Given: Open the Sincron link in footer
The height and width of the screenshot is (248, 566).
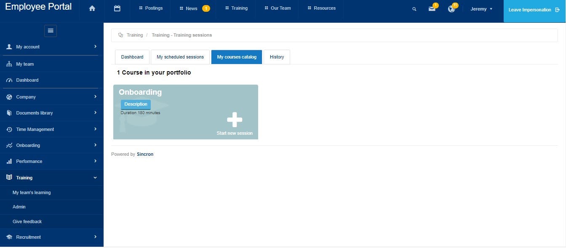Looking at the screenshot, I should 145,154.
